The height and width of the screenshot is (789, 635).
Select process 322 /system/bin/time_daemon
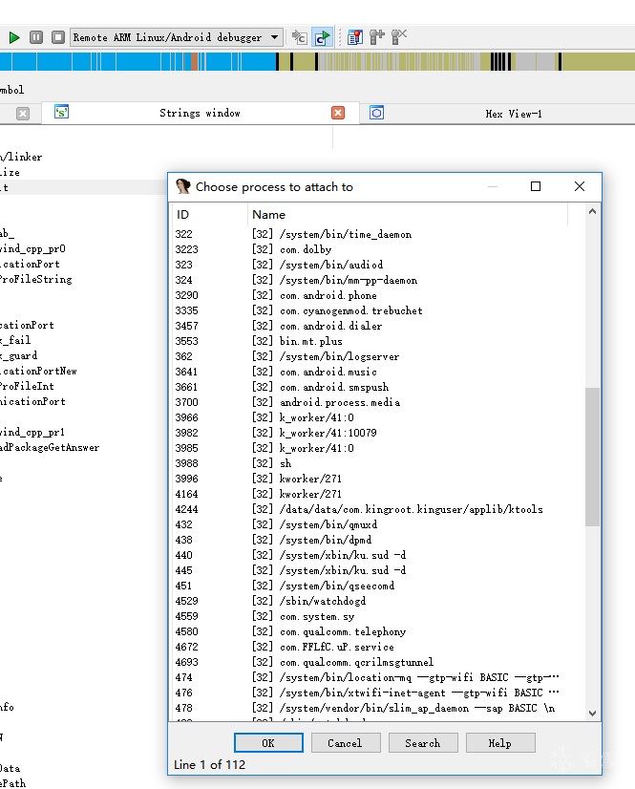tap(378, 234)
